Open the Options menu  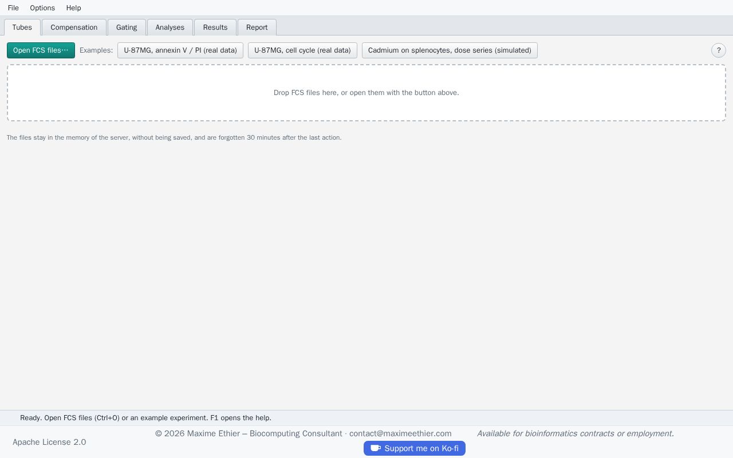click(42, 8)
